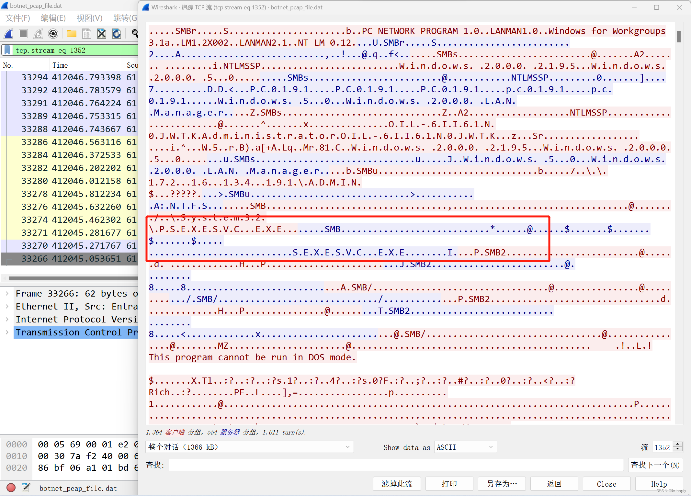Decrease the stream number with down arrow
Image resolution: width=691 pixels, height=496 pixels.
[x=678, y=450]
